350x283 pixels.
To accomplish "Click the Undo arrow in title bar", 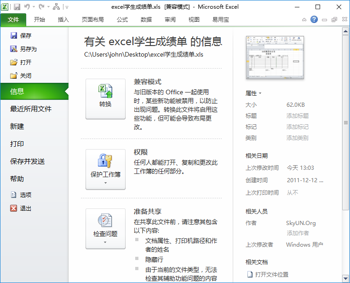I will coord(27,7).
